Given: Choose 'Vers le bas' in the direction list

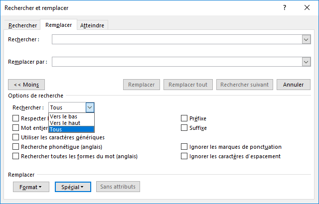Looking at the screenshot, I should (x=71, y=116).
